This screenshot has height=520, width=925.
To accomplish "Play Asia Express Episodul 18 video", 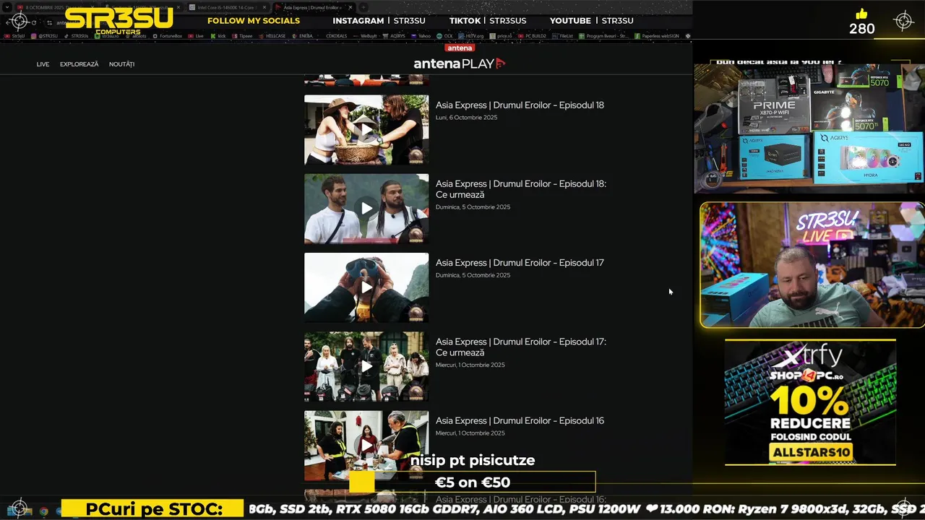I will (366, 130).
